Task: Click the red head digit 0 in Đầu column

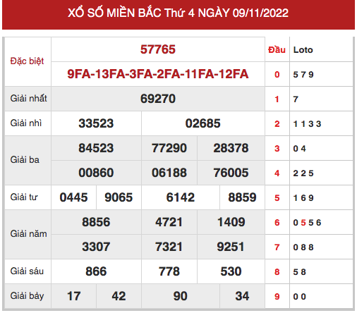Action: [277, 75]
